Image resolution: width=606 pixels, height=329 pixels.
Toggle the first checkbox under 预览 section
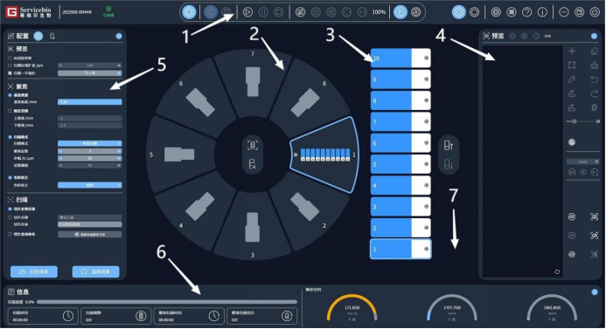[10, 58]
